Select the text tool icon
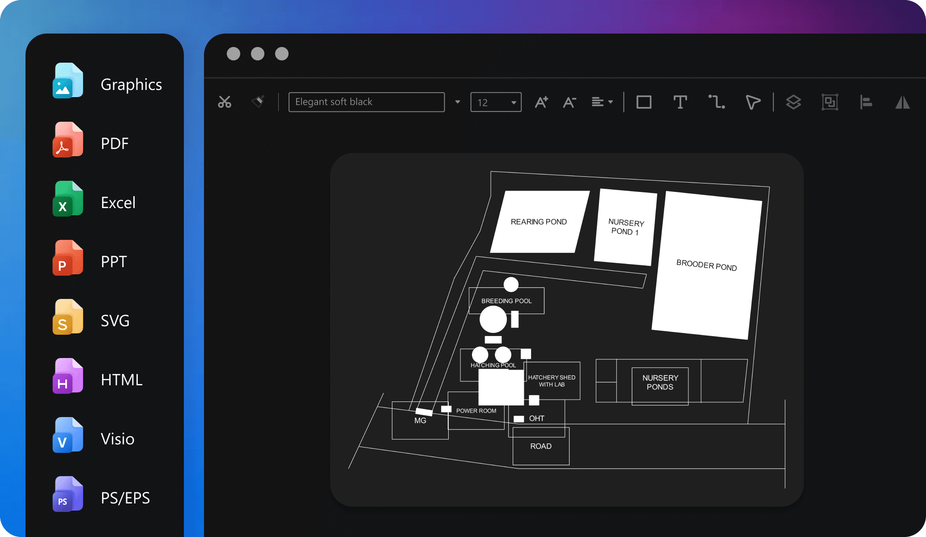The width and height of the screenshot is (926, 537). [680, 101]
